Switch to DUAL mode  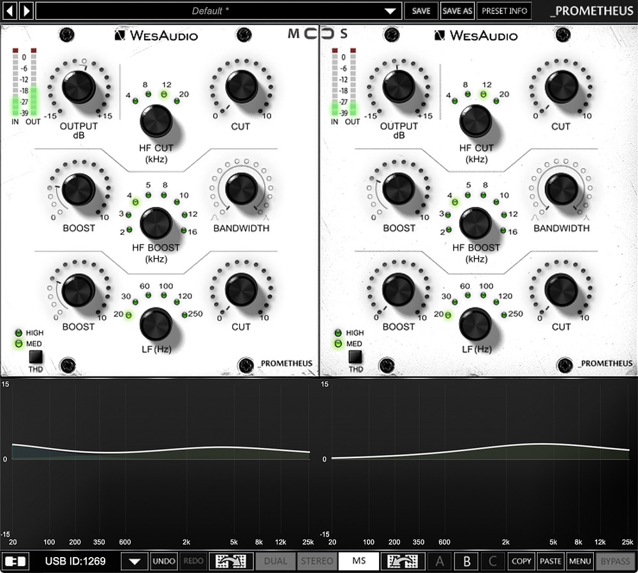click(276, 561)
